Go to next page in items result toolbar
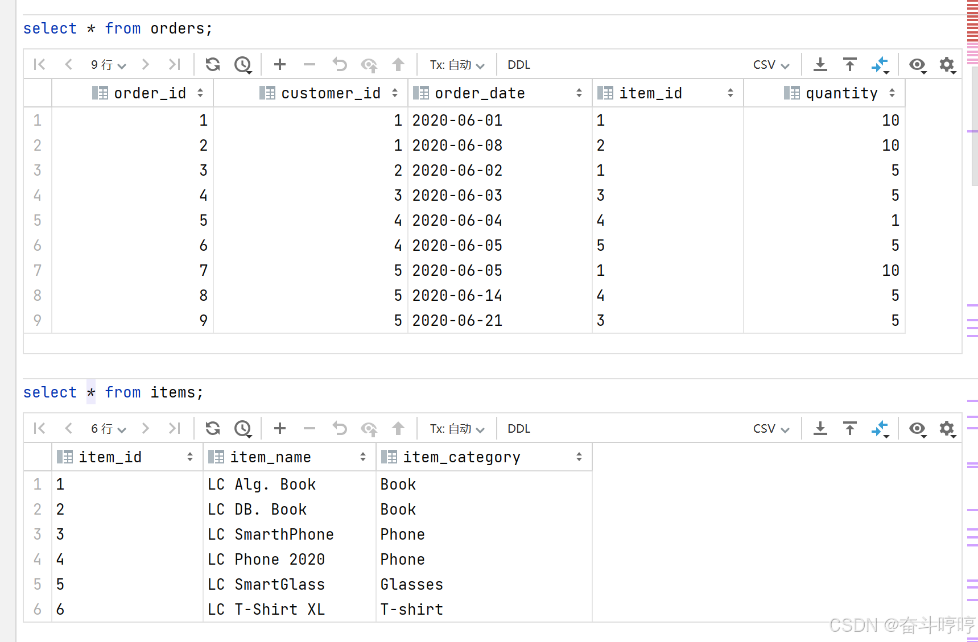The height and width of the screenshot is (642, 978). pos(146,428)
